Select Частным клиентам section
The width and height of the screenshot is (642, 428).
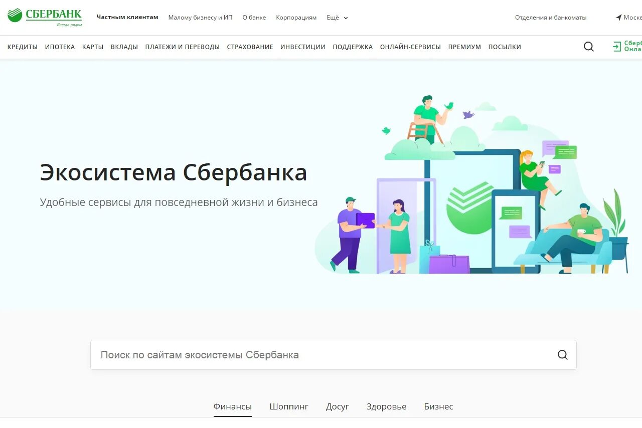click(x=127, y=17)
